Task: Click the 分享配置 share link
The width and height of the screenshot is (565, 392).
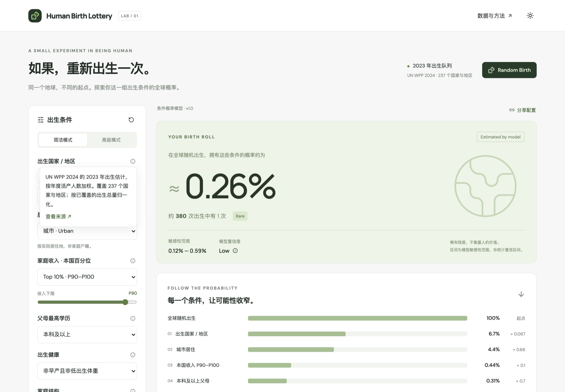Action: 522,110
